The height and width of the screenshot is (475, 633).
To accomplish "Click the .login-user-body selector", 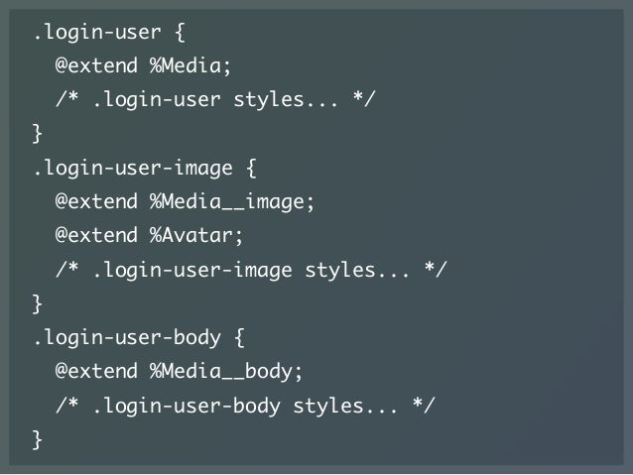I will 127,337.
